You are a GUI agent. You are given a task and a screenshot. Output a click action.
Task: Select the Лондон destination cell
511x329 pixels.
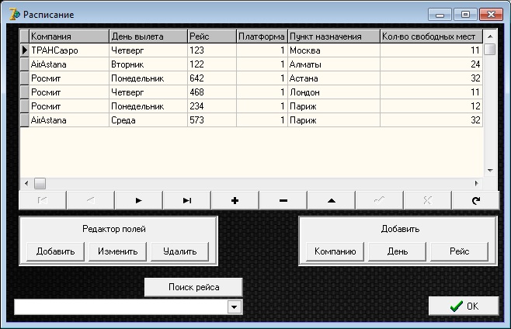[x=334, y=92]
